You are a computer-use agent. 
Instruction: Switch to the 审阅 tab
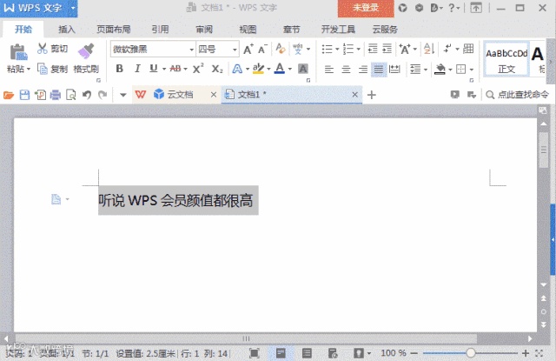coord(204,30)
